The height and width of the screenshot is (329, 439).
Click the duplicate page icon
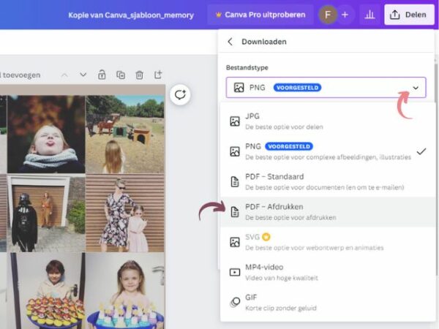point(121,75)
